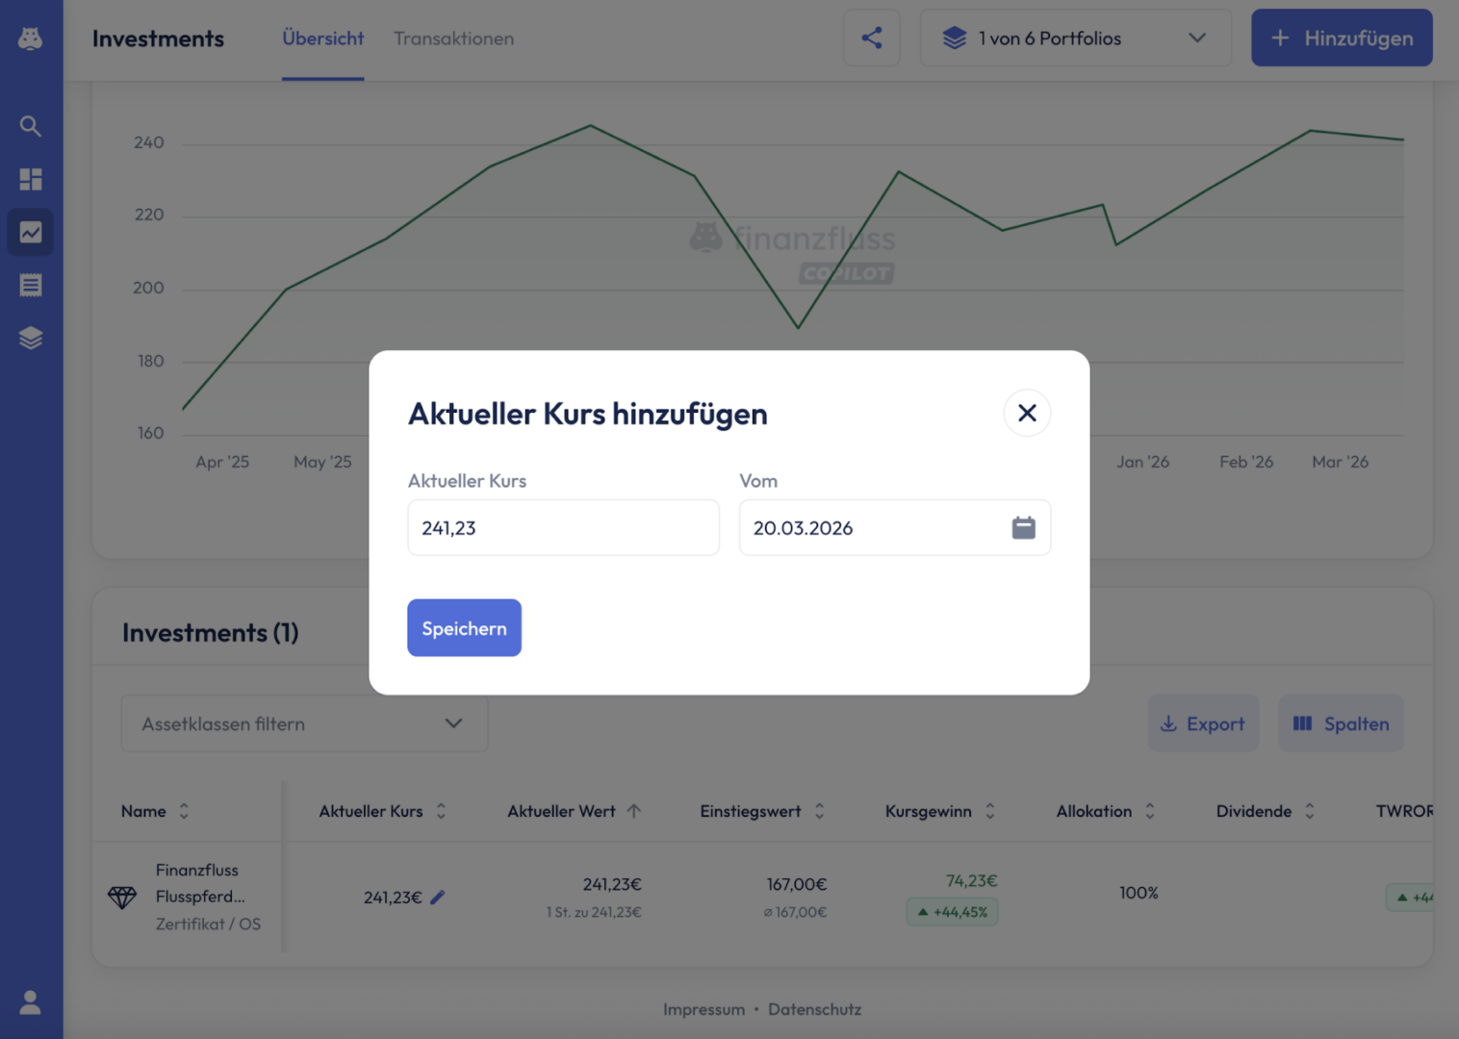This screenshot has width=1459, height=1039.
Task: Click the Aktueller Kurs input field
Action: [563, 528]
